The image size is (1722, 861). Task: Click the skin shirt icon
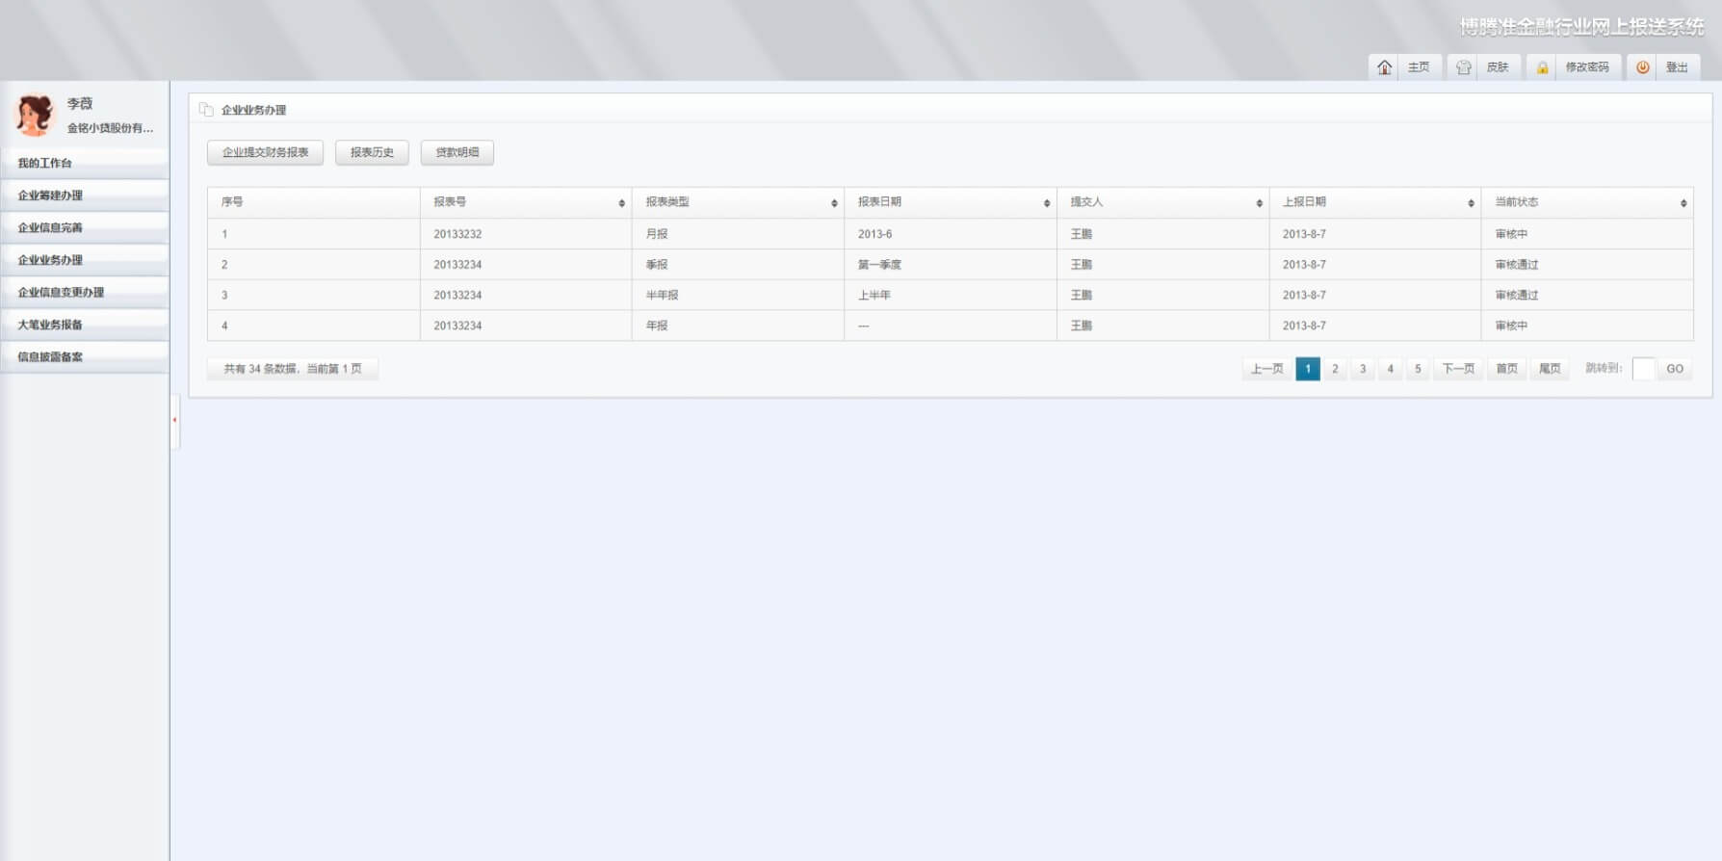[x=1463, y=67]
